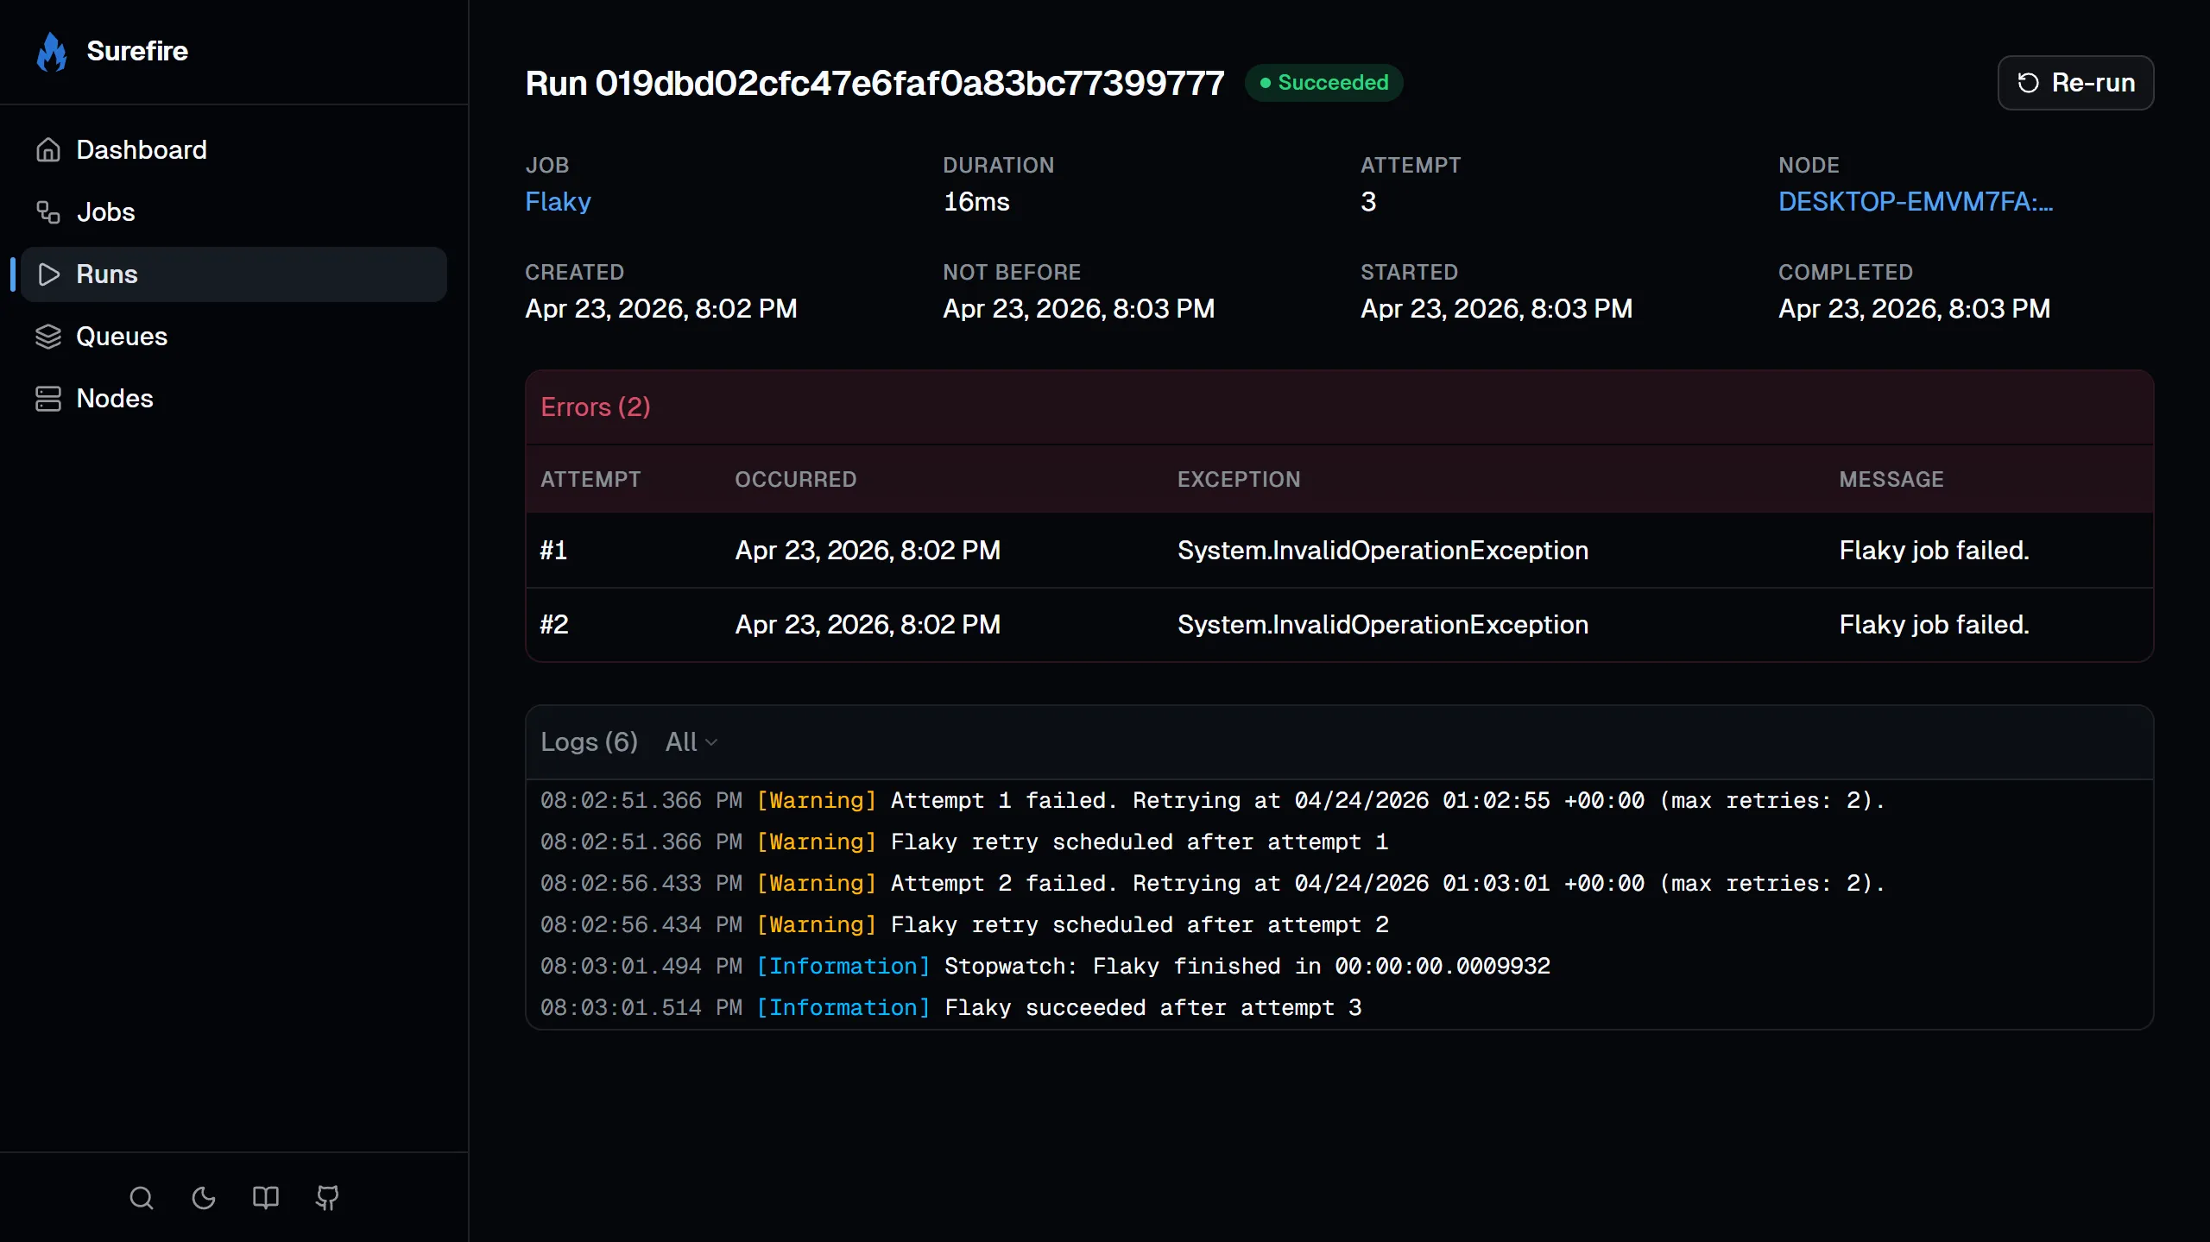The image size is (2210, 1242).
Task: Click the Surefire brand title
Action: [137, 52]
